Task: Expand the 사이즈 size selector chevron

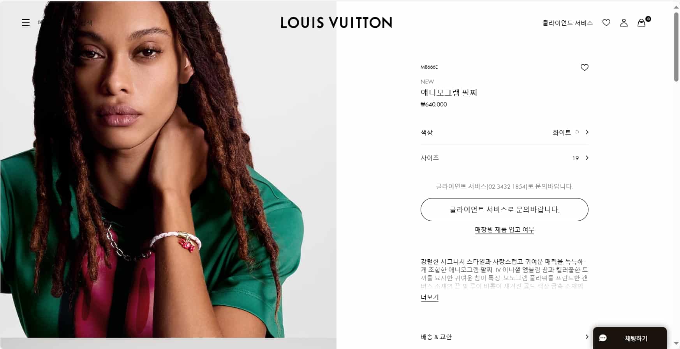Action: 587,158
